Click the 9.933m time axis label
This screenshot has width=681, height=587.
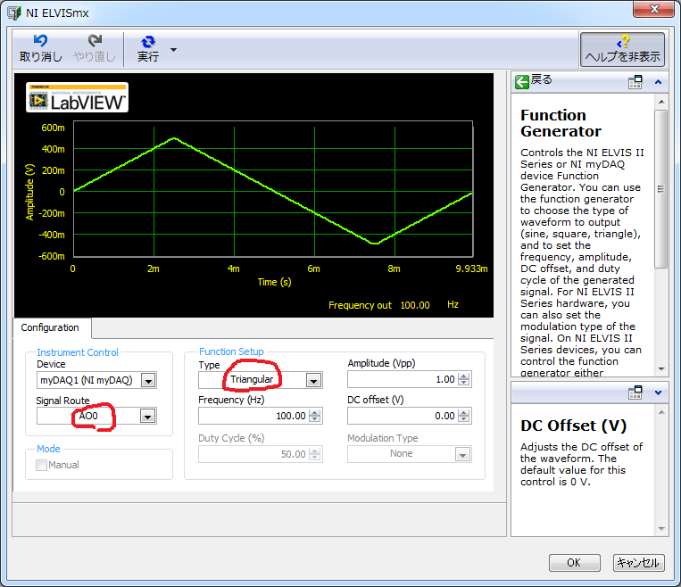coord(471,269)
